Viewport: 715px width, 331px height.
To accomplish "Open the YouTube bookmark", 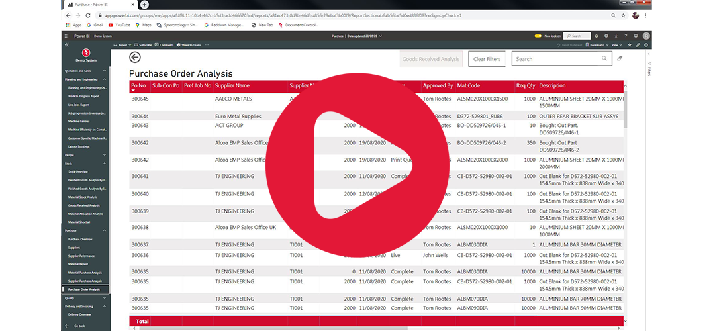I will (119, 25).
